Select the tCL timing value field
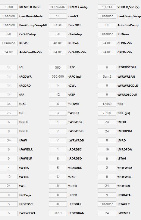 pyautogui.click(x=9, y=67)
